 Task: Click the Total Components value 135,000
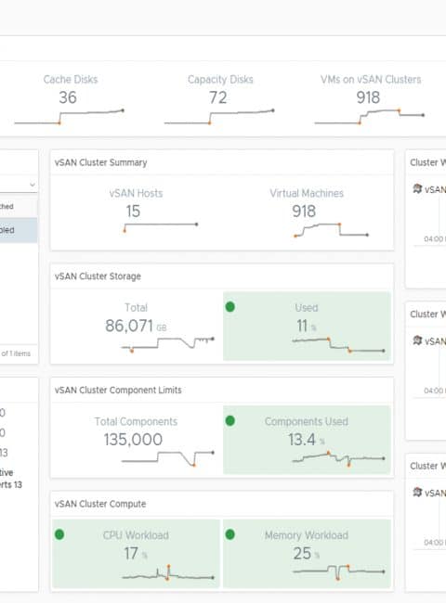tap(133, 440)
